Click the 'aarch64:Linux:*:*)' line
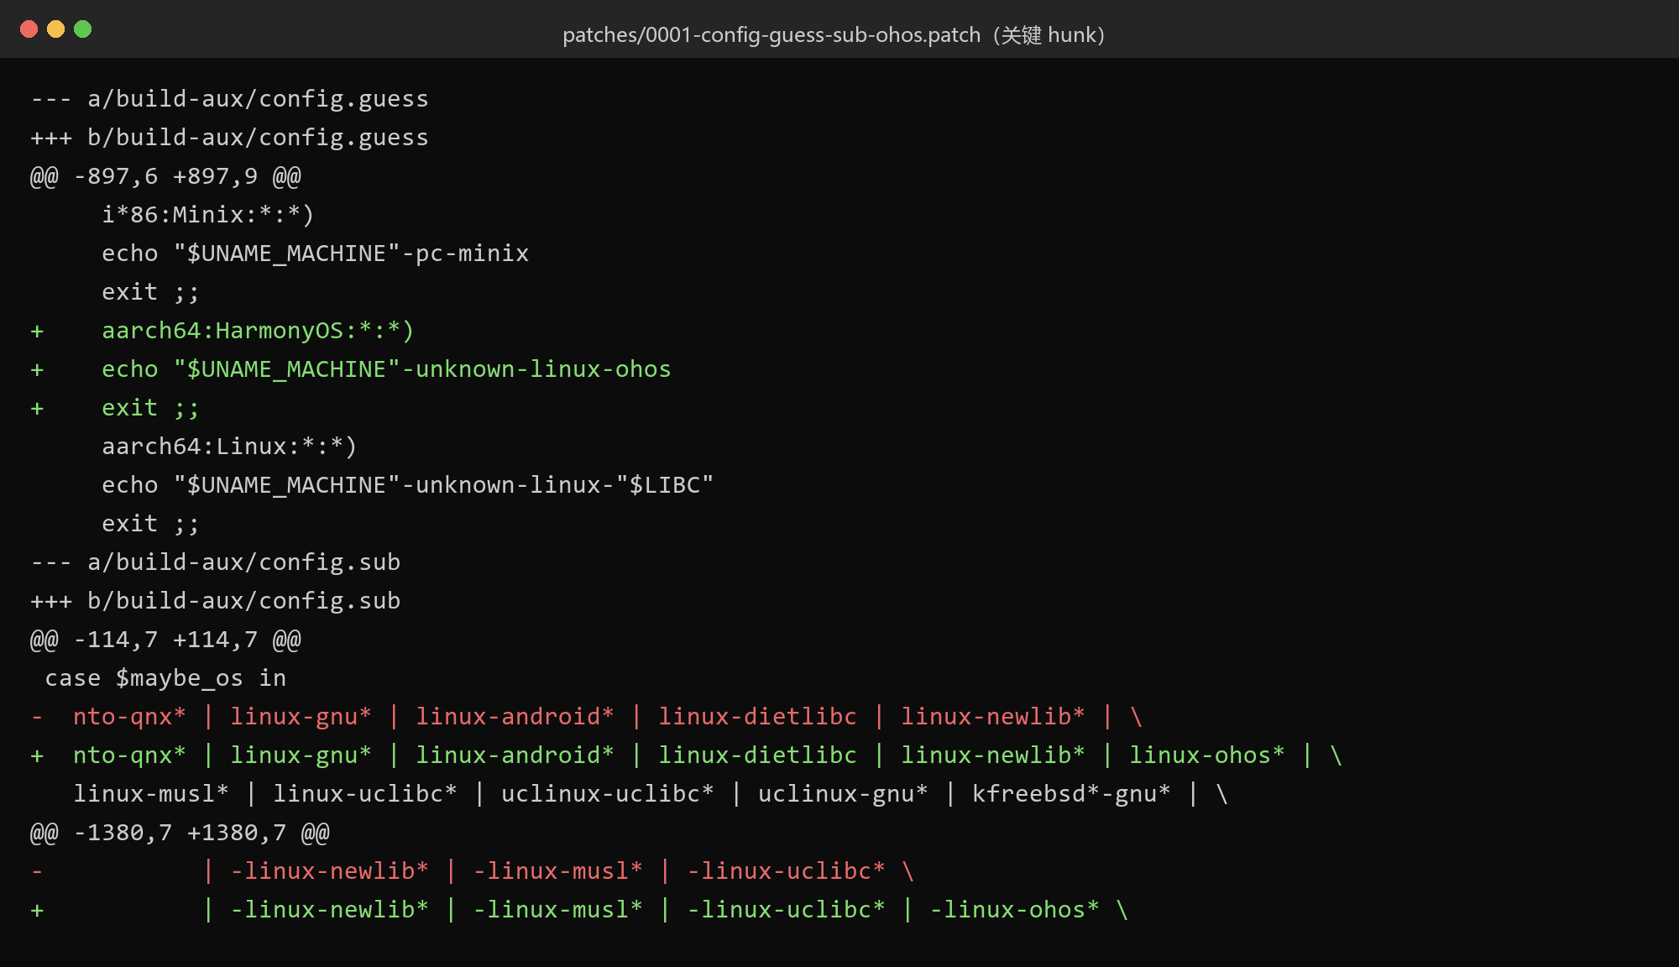Viewport: 1679px width, 967px height. click(229, 447)
